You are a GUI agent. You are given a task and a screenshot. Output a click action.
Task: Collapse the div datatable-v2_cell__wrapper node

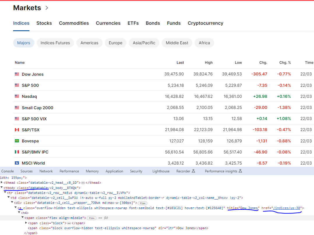point(12,203)
